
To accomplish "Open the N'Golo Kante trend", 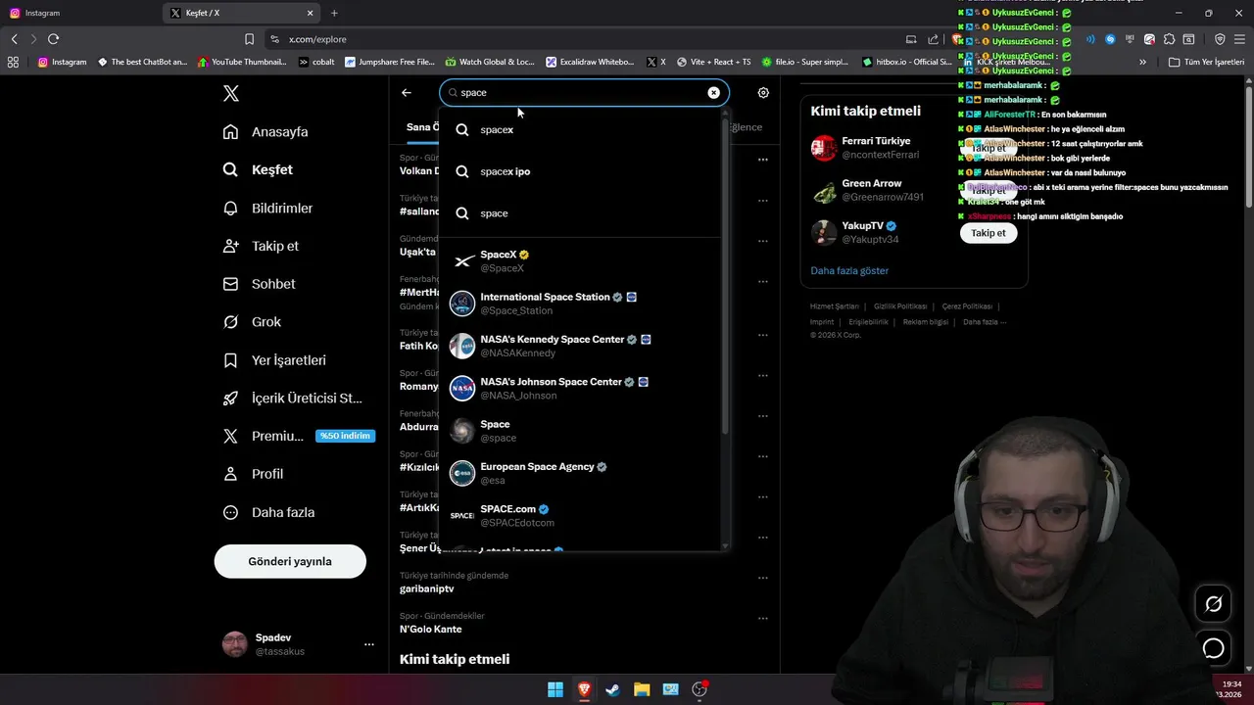I will click(x=430, y=629).
